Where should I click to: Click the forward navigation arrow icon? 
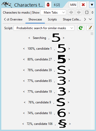pyautogui.click(x=79, y=12)
